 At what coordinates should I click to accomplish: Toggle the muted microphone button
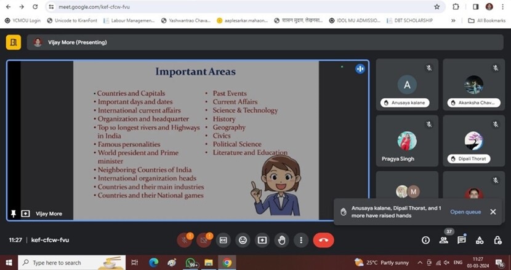click(x=185, y=241)
